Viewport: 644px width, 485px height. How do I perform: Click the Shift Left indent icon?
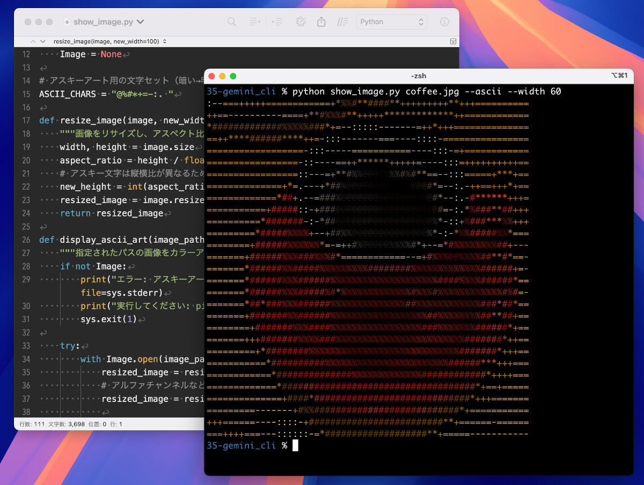[255, 22]
